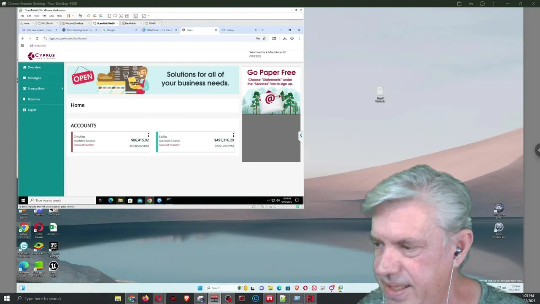Open the VMware console view icon
This screenshot has width=540, height=304.
[x=136, y=16]
